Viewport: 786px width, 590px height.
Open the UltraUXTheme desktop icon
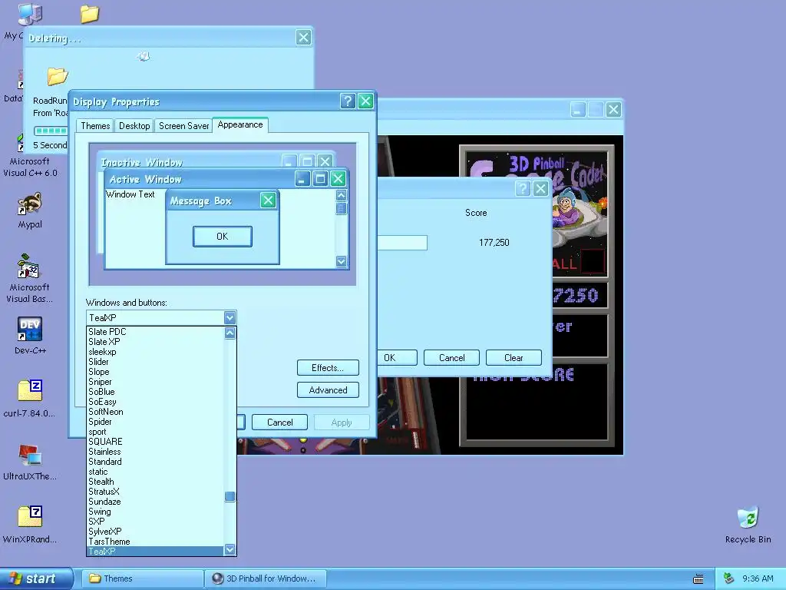30,462
